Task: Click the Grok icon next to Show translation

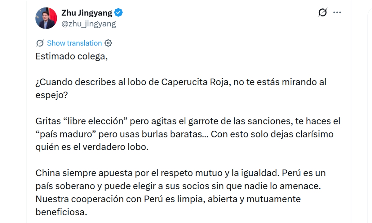Action: pos(39,43)
